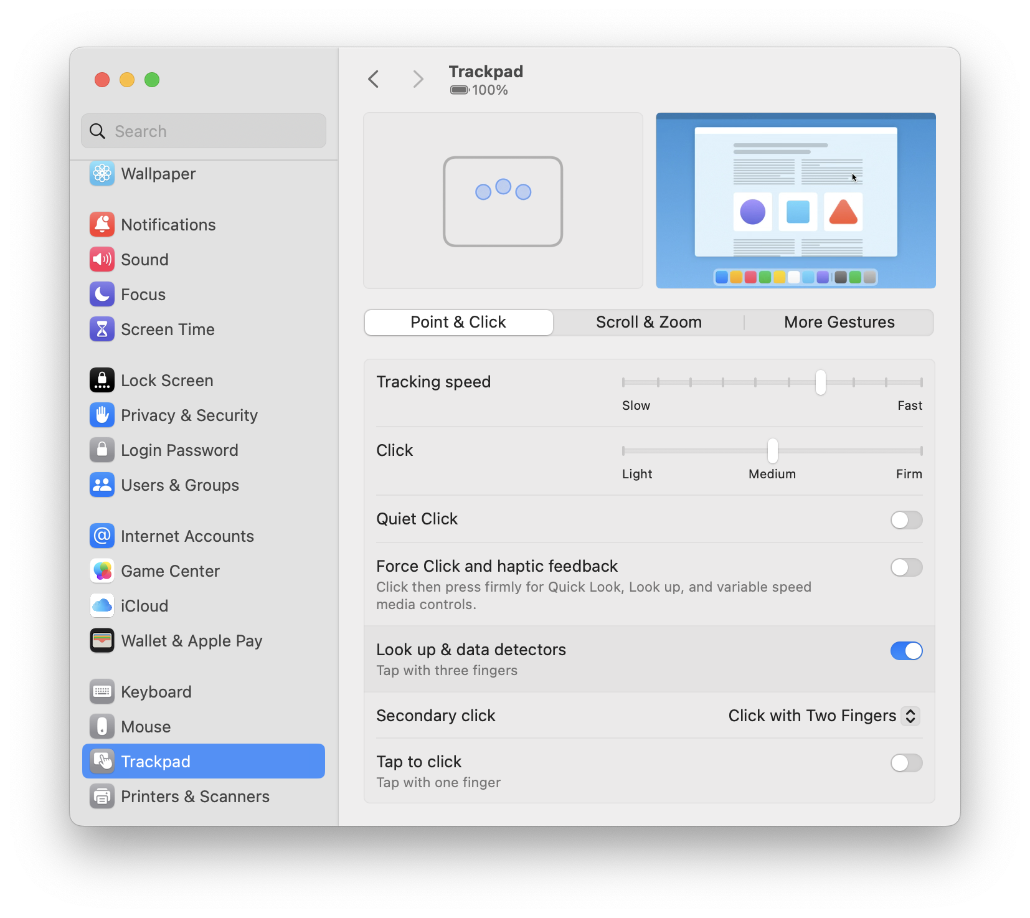The image size is (1030, 918).
Task: Click the trackpad gesture preview thumbnail
Action: 503,201
